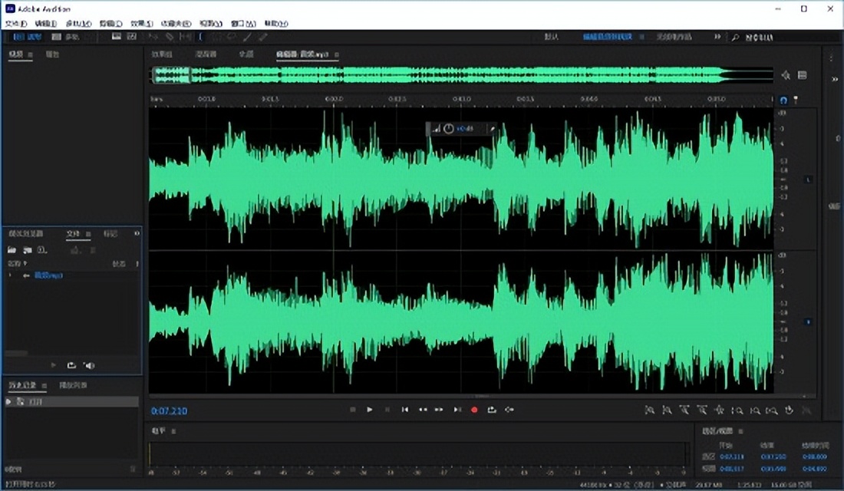Move playhead to previous marker

pyautogui.click(x=405, y=410)
